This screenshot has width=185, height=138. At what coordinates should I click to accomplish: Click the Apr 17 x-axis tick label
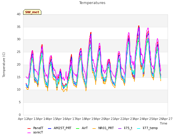(71, 119)
